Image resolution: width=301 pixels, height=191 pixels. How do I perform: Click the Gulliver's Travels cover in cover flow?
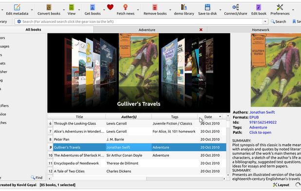click(x=139, y=59)
